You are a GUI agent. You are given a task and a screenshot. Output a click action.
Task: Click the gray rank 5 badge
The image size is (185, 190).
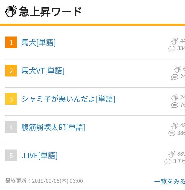click(x=11, y=156)
